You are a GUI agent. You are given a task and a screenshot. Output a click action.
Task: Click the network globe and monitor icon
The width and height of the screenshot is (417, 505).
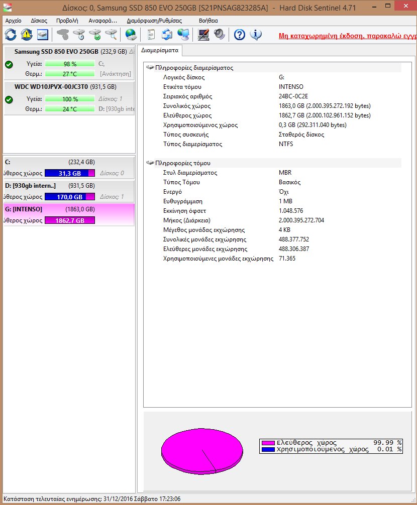pyautogui.click(x=183, y=35)
